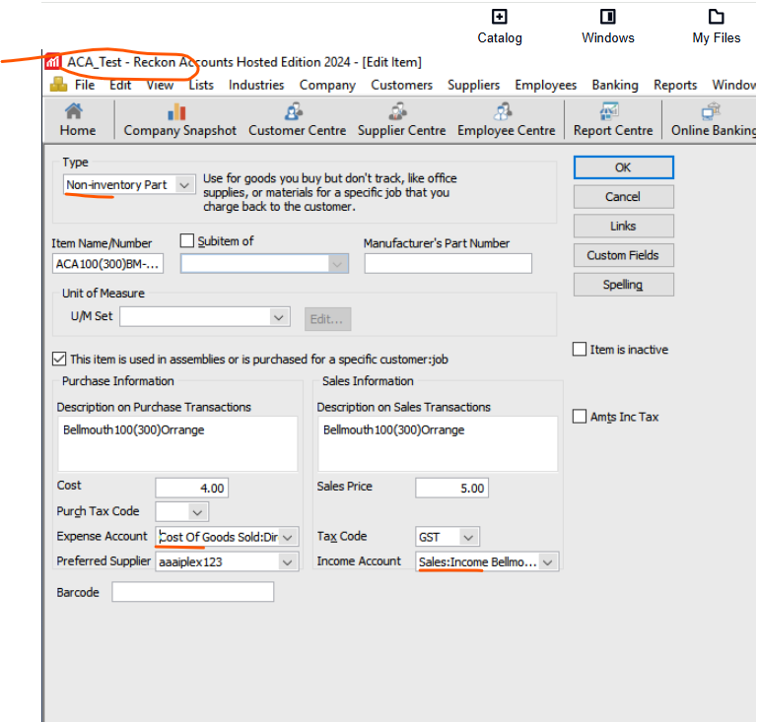Image resolution: width=757 pixels, height=723 pixels.
Task: Open the Industries menu
Action: pyautogui.click(x=256, y=85)
